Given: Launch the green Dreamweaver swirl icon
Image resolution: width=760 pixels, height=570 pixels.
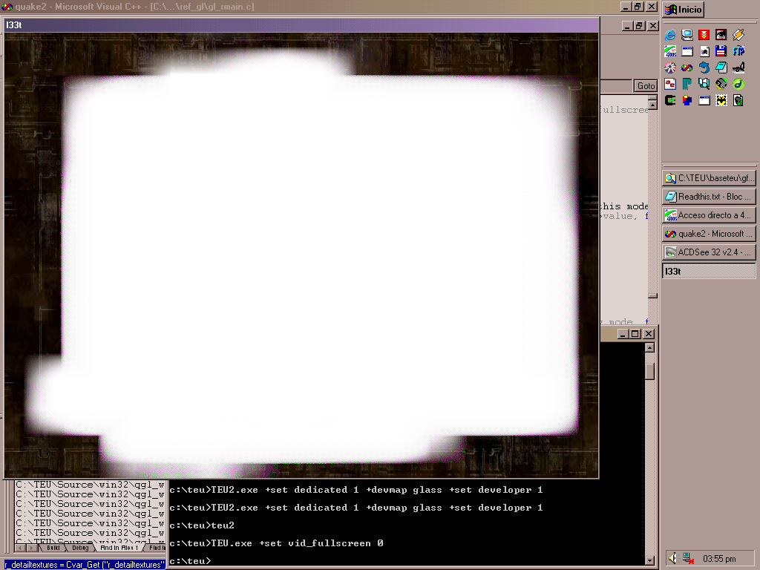Looking at the screenshot, I should click(738, 85).
